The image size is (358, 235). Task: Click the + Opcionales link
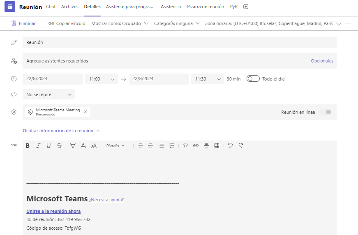point(320,61)
